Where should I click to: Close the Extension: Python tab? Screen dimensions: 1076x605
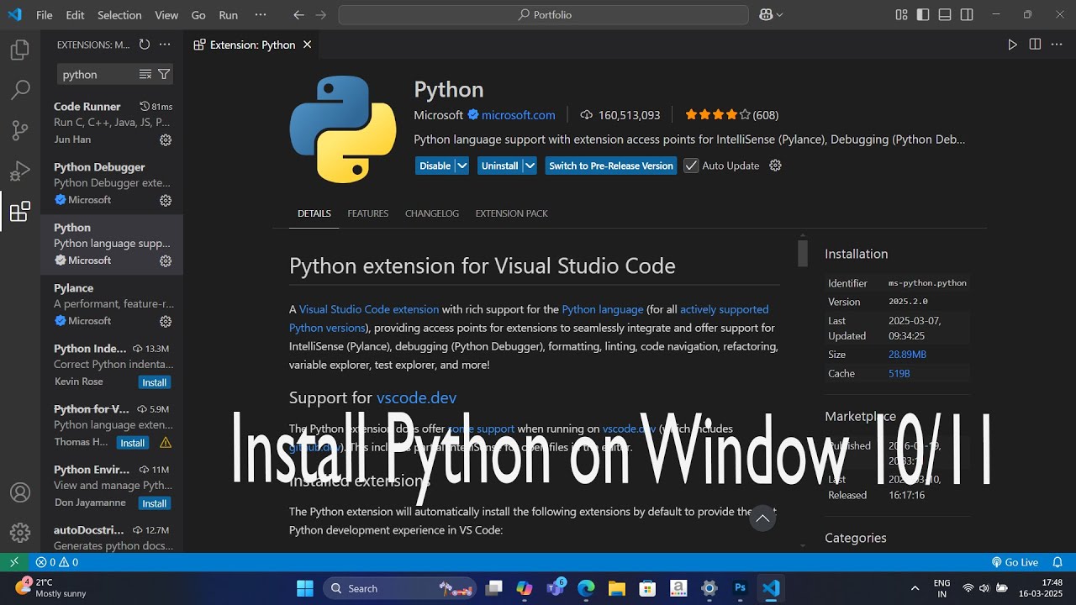(x=307, y=45)
